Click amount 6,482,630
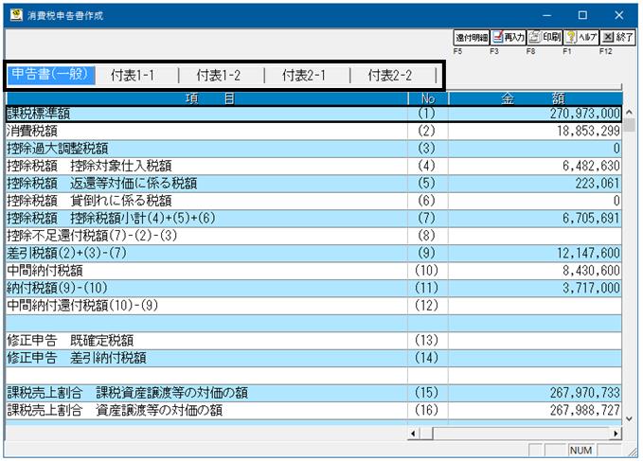Screen dimensions: 643x461 [x=591, y=166]
